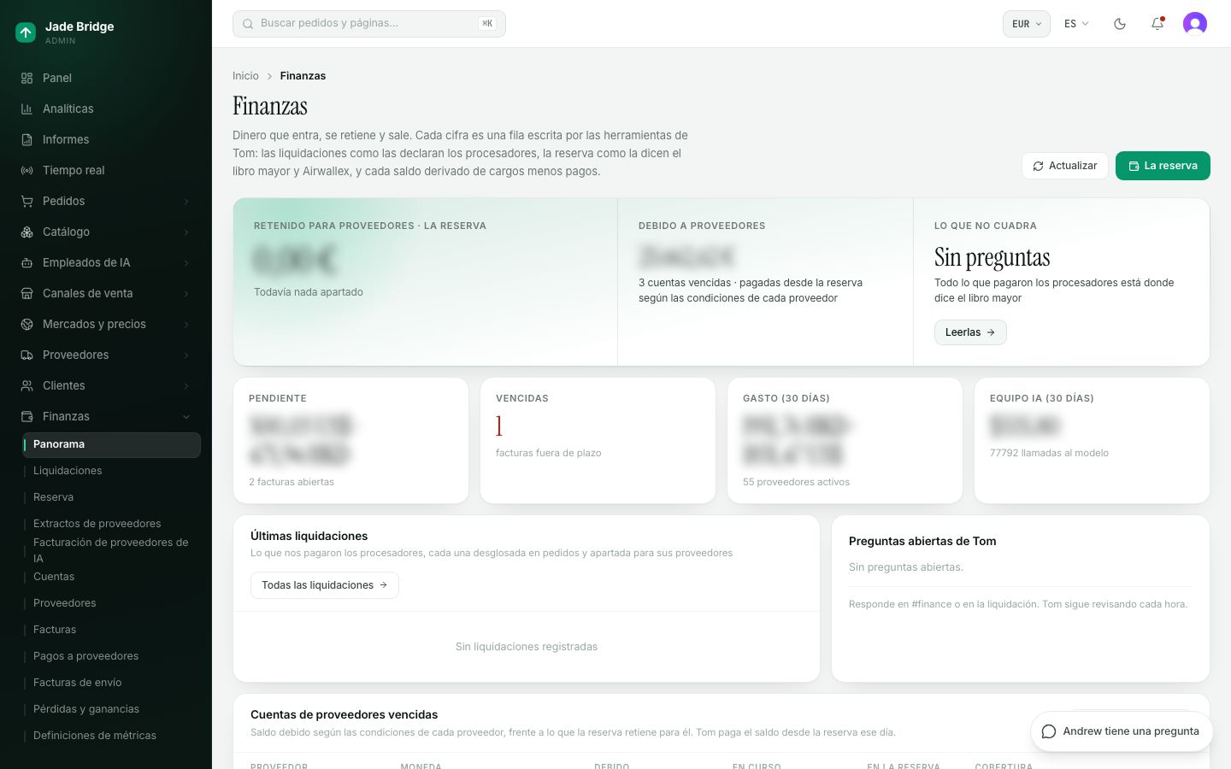Expand the Canales de venta chevron
This screenshot has height=769, width=1231.
point(186,293)
